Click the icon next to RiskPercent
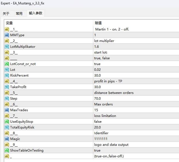This screenshot has width=179, height=162. tap(7, 76)
